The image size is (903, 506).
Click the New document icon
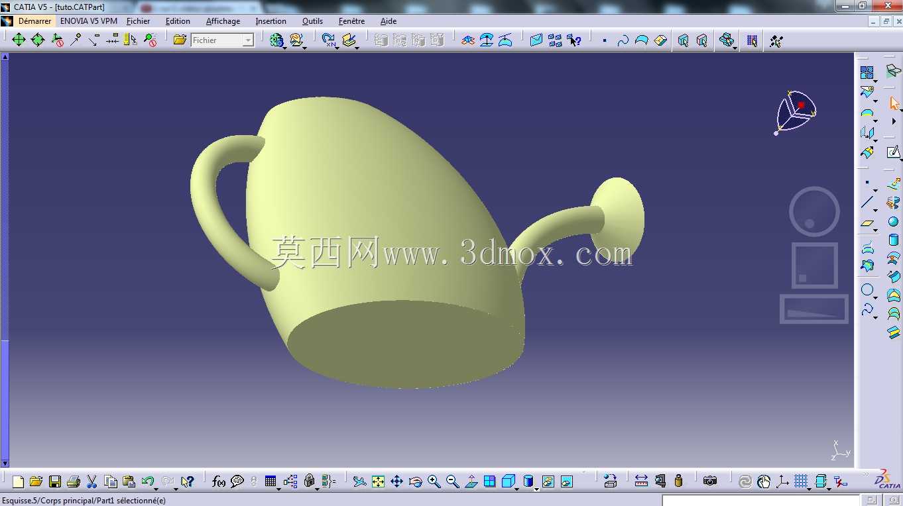18,481
